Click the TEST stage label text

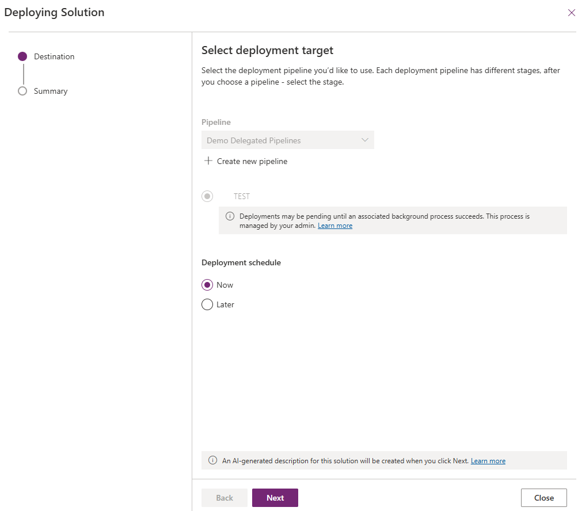point(242,196)
